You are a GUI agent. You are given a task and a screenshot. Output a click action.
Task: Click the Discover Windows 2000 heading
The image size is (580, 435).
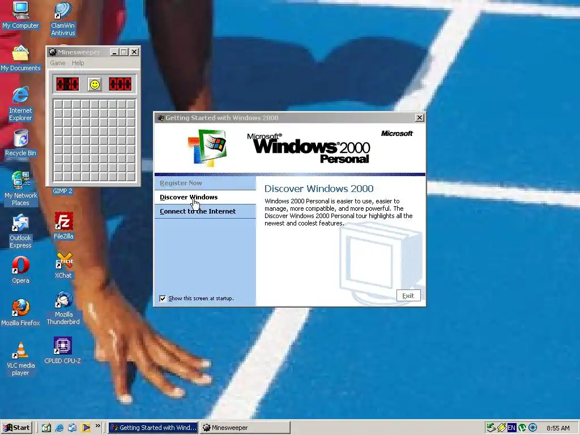(319, 189)
